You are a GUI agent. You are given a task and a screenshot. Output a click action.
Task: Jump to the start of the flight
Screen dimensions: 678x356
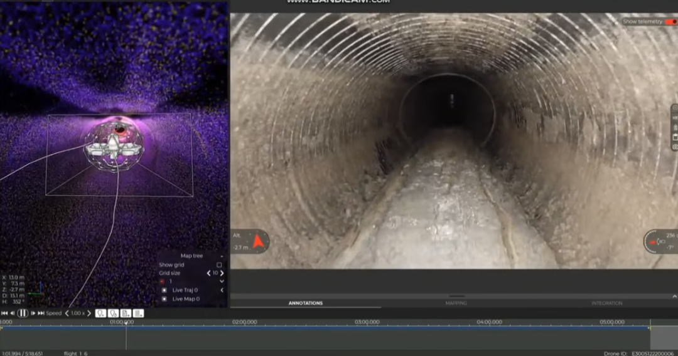[4, 313]
